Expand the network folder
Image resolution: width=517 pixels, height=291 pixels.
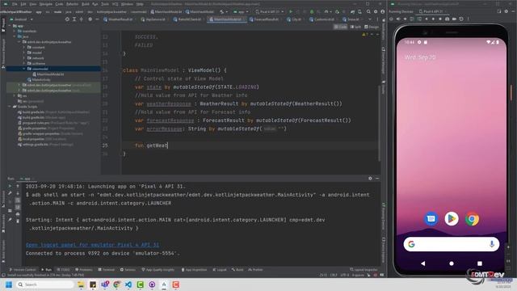(24, 58)
